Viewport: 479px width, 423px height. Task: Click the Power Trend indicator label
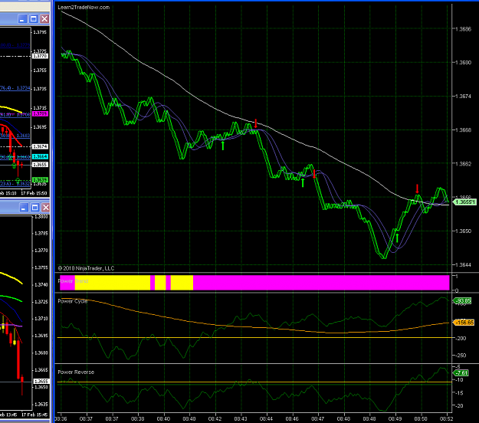point(73,281)
